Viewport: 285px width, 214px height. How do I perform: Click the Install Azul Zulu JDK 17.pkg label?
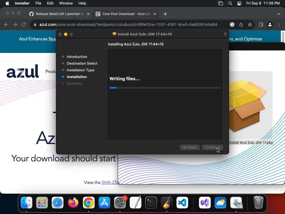tap(251, 143)
